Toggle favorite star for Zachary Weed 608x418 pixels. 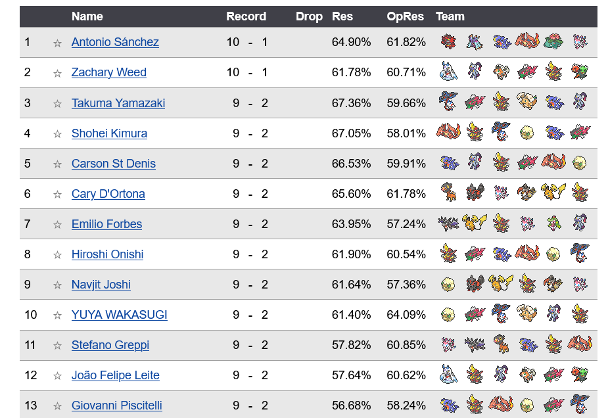coord(57,73)
